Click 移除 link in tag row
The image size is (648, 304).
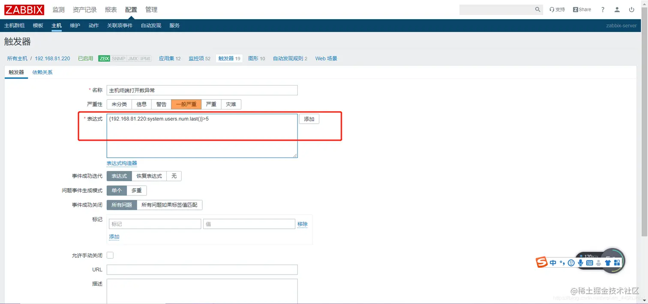tap(303, 224)
